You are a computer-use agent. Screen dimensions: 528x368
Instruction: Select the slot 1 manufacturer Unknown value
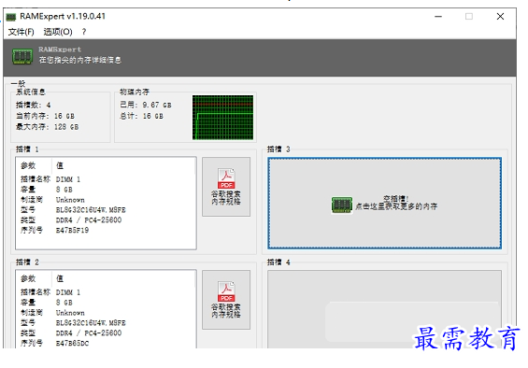tap(70, 200)
